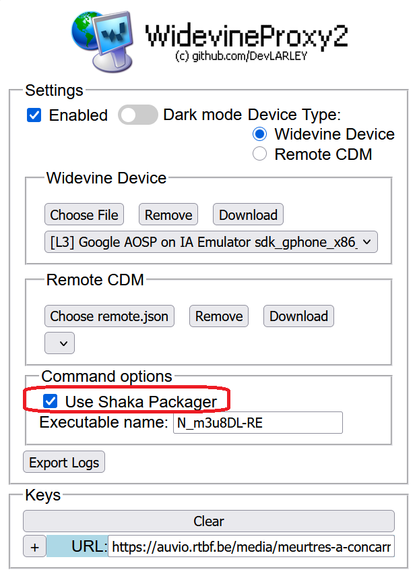The width and height of the screenshot is (417, 574).
Task: Remove the selected Widevine Device
Action: pyautogui.click(x=168, y=215)
